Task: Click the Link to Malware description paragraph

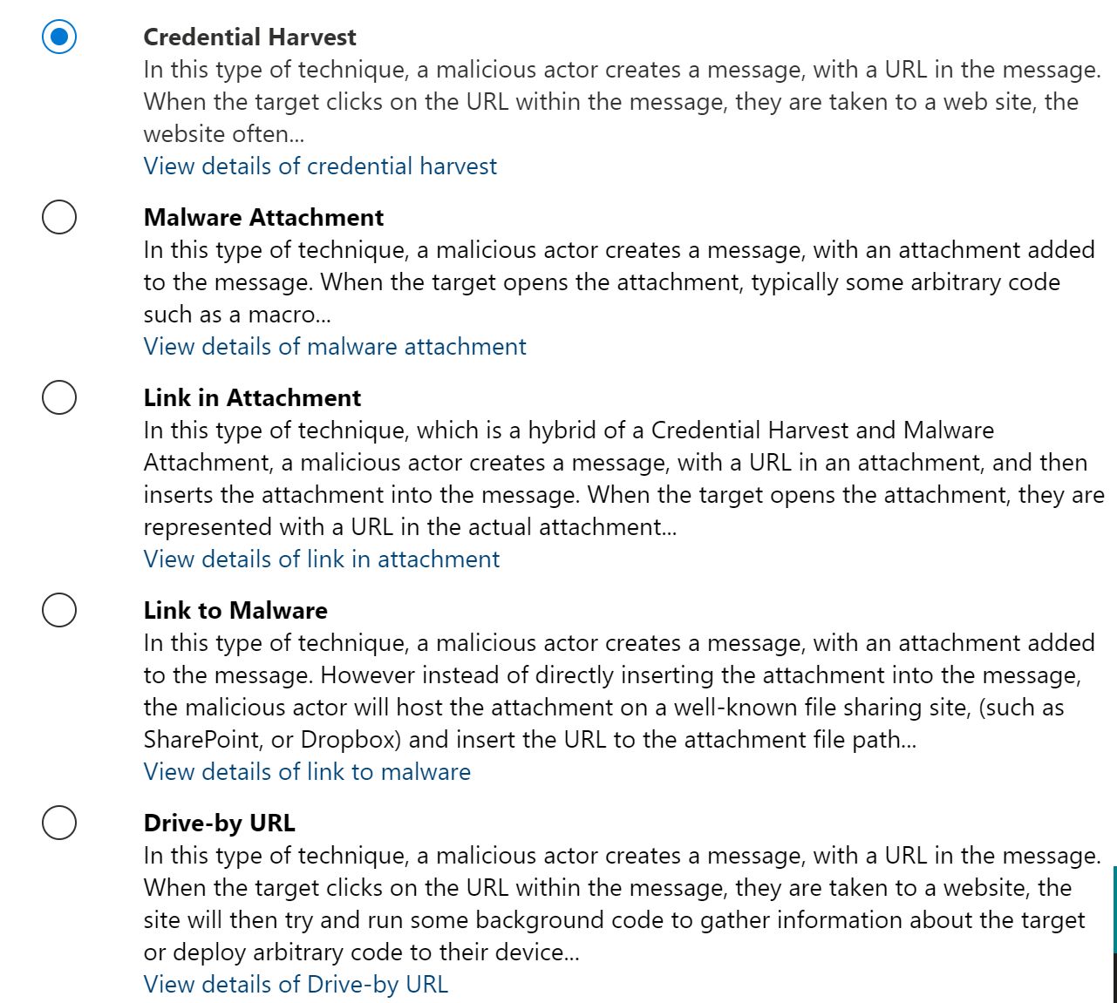Action: coord(610,691)
